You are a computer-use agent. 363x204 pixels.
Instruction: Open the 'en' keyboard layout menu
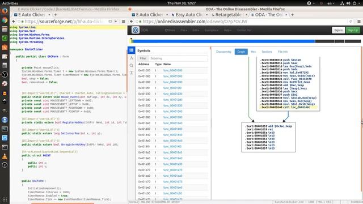click(331, 3)
